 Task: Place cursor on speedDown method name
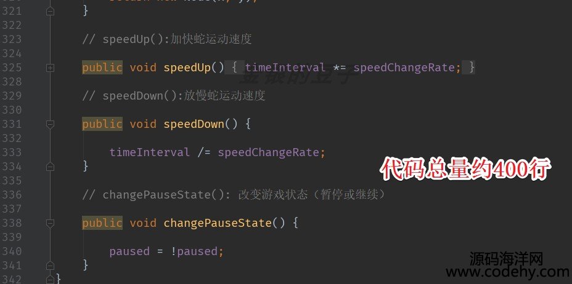(x=194, y=124)
